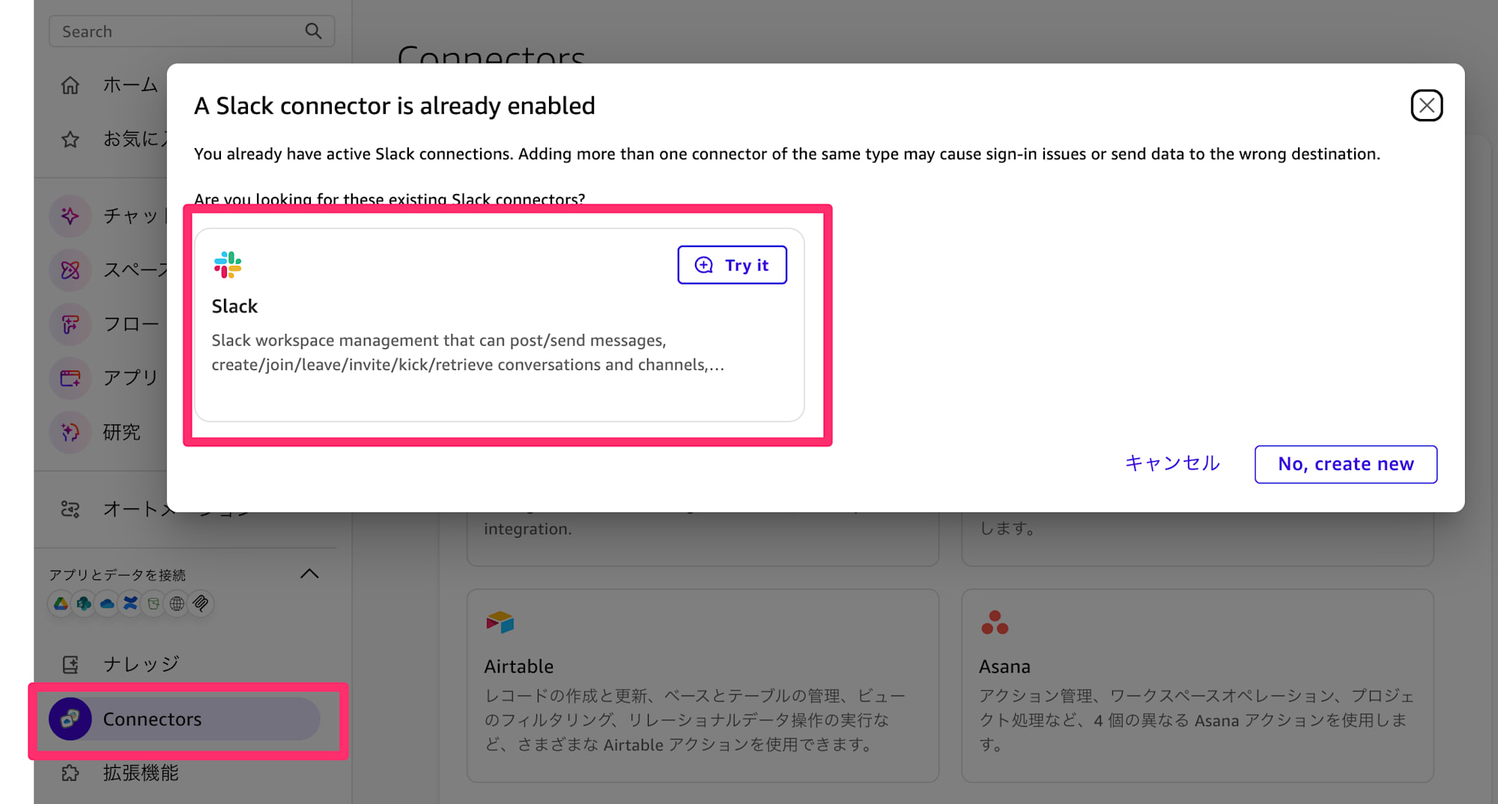Click the globe web crawler icon

tap(177, 603)
